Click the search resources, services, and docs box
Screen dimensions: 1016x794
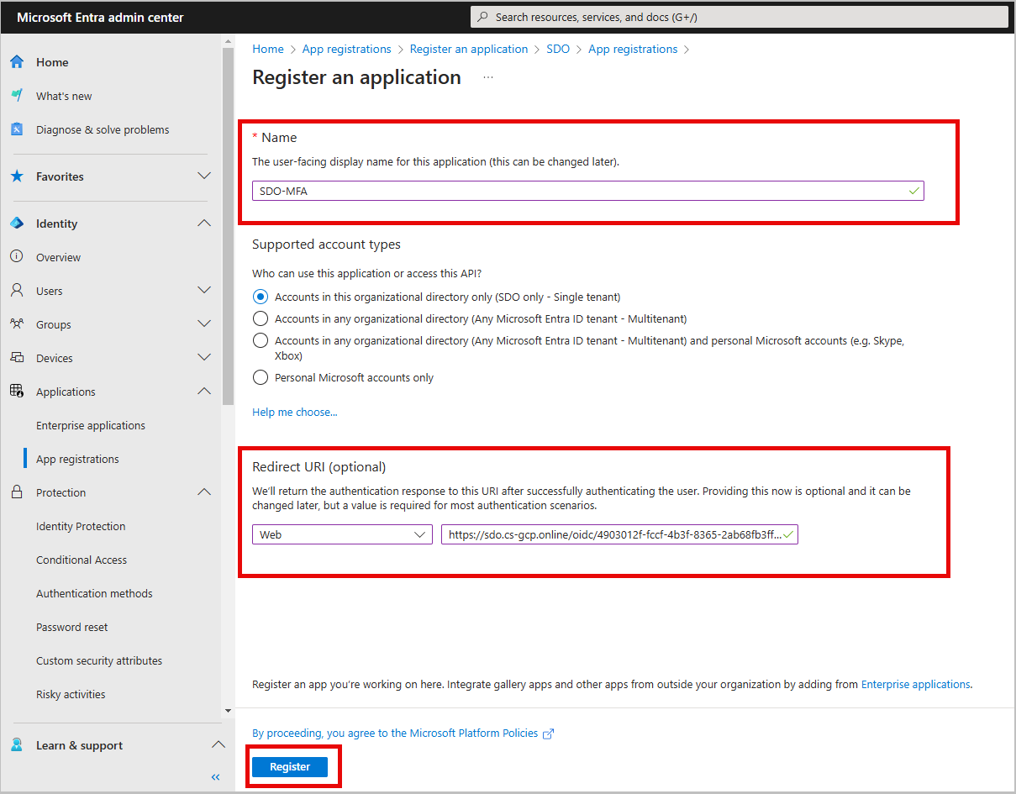pyautogui.click(x=739, y=17)
